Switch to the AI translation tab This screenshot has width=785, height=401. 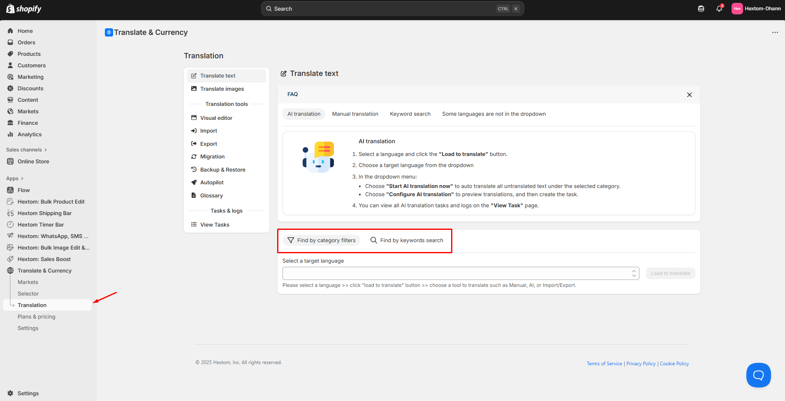tap(304, 114)
